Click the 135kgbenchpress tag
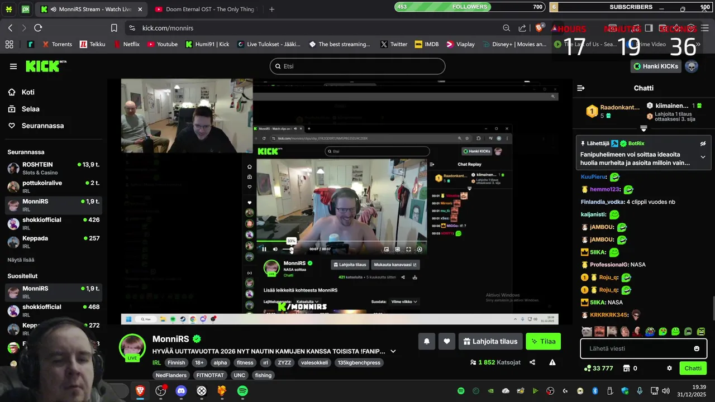Viewport: 715px width, 402px height. click(360, 362)
